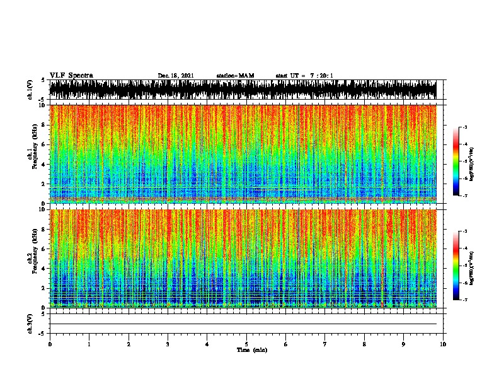Click the "station=MAM" header label

click(235, 76)
